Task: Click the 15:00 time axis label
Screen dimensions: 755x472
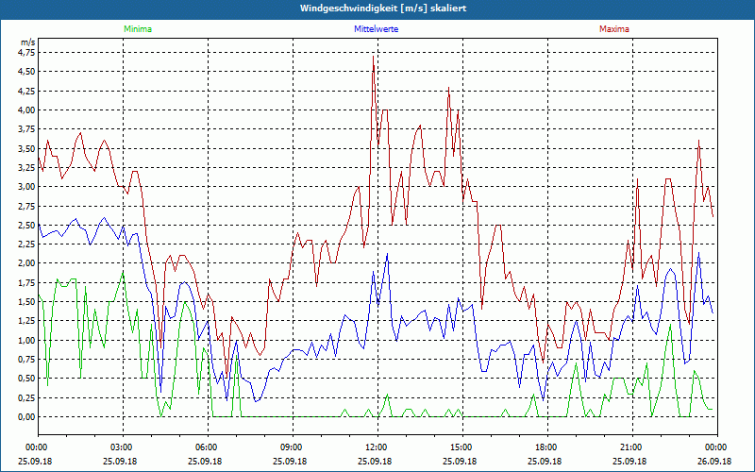Action: [x=461, y=447]
